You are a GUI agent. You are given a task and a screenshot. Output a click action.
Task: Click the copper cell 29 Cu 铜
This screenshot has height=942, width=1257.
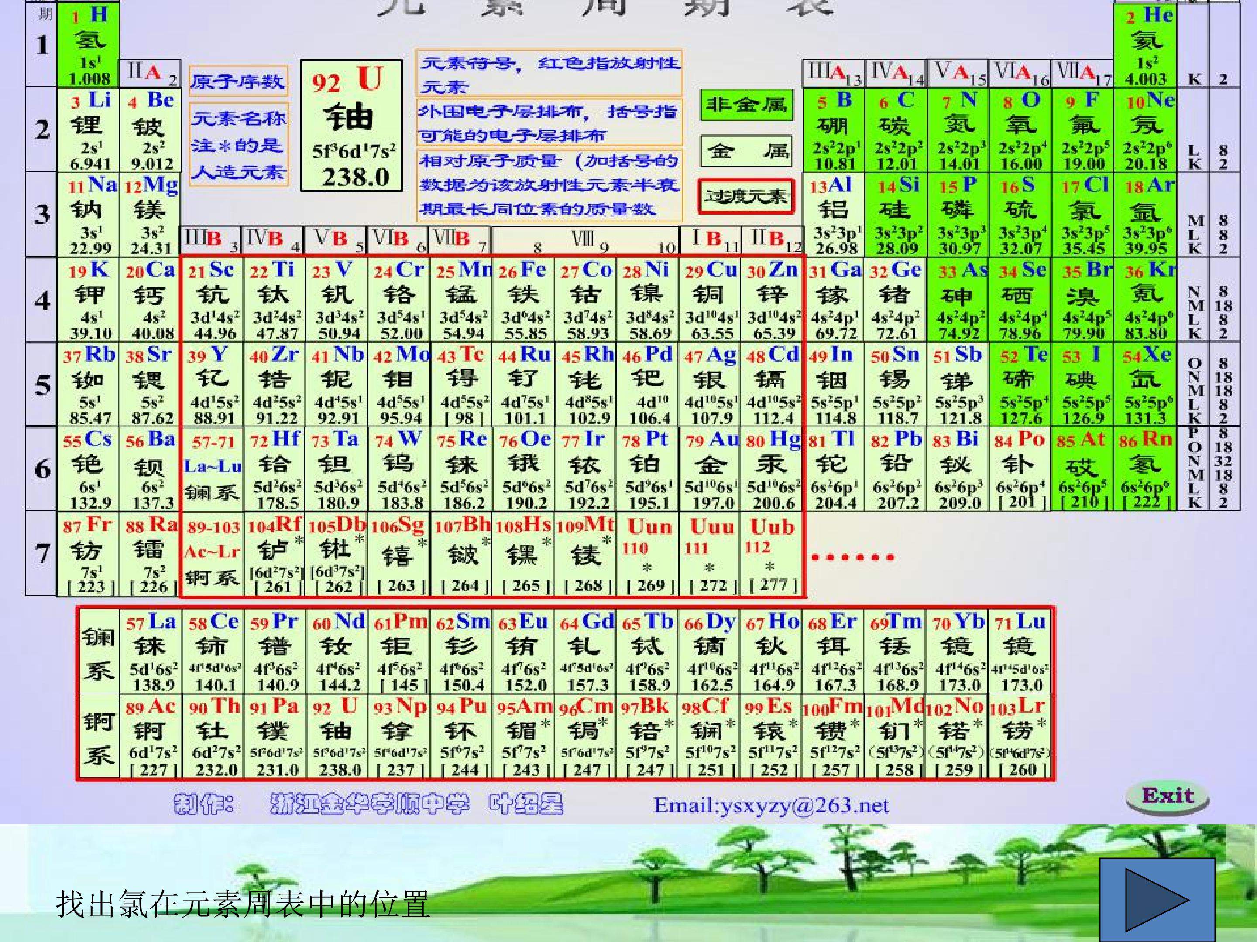pyautogui.click(x=710, y=299)
